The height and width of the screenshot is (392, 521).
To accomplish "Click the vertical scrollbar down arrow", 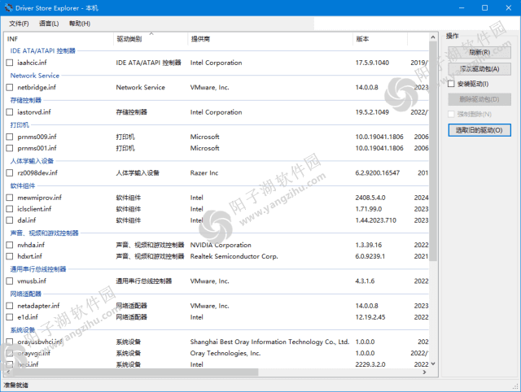I will 432,364.
